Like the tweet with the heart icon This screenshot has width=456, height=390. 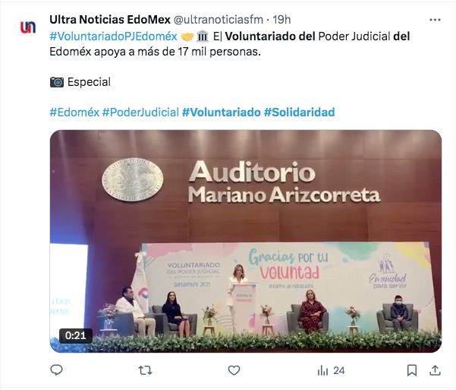tap(234, 370)
